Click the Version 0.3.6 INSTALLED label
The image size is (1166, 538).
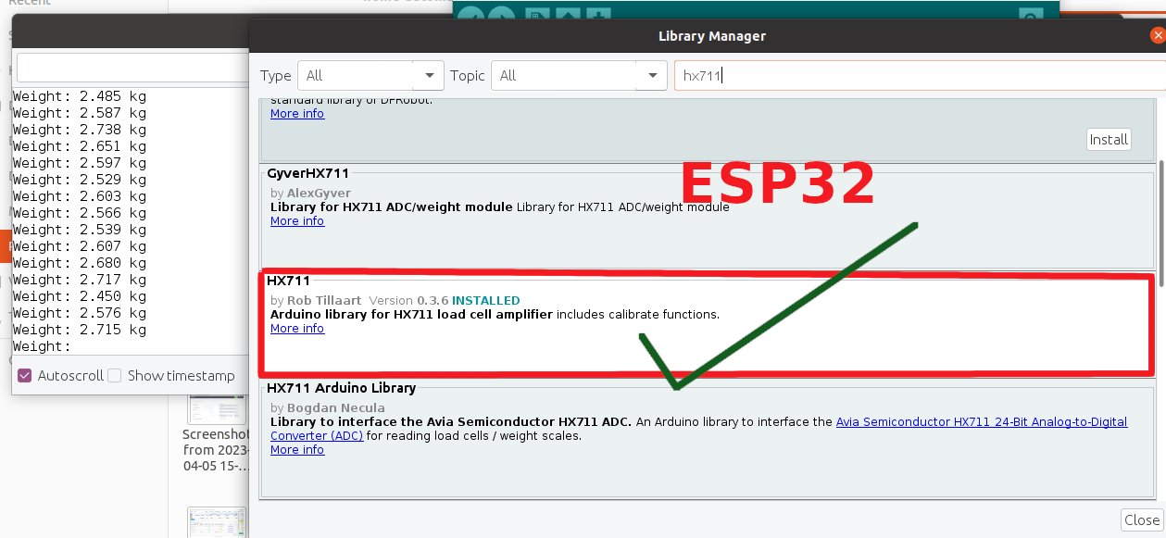444,300
